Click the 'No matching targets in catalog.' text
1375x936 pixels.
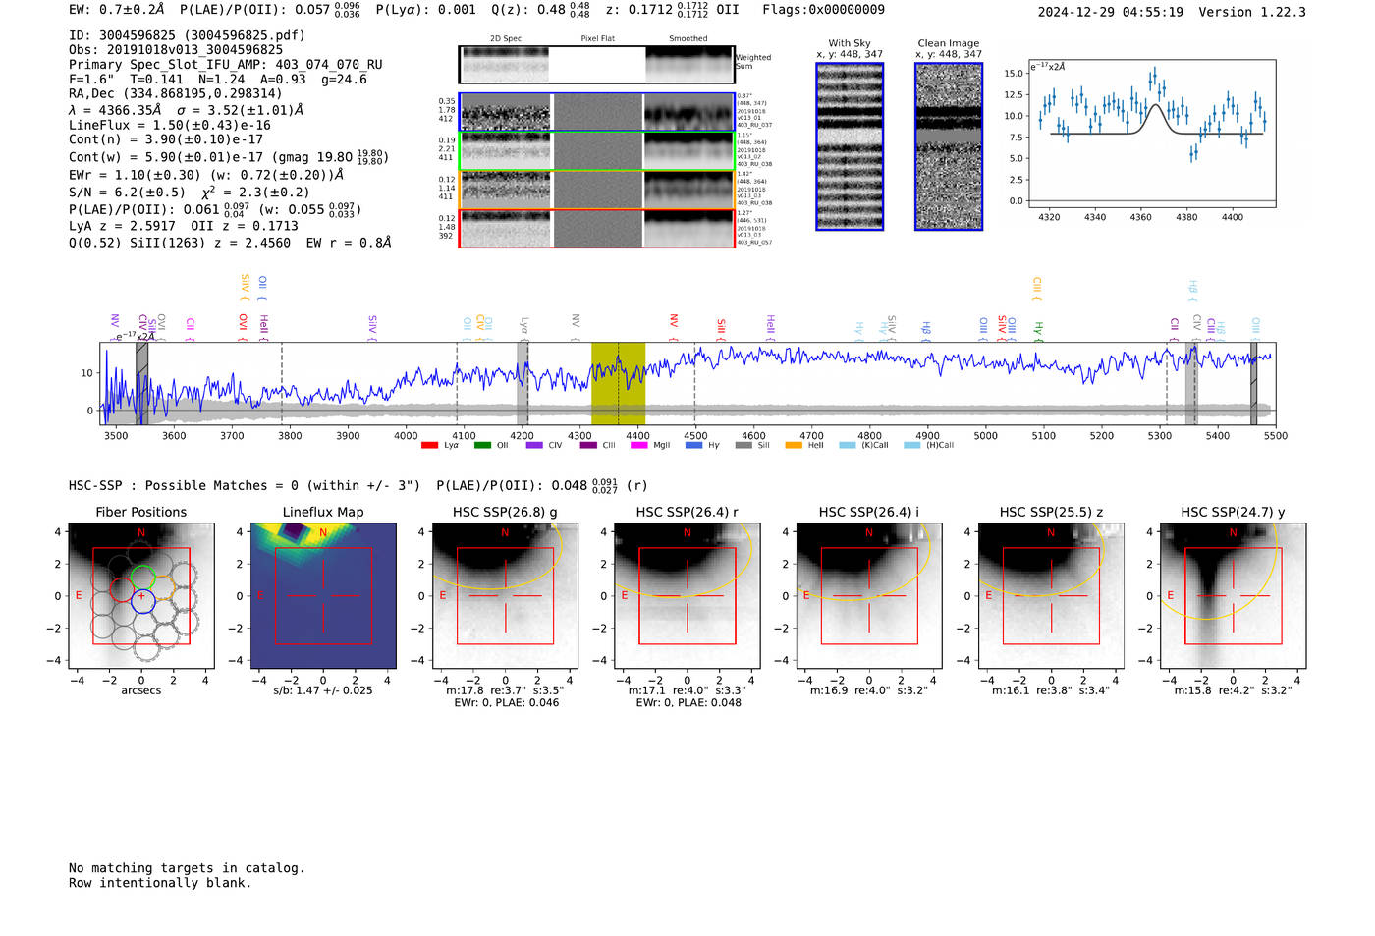point(187,868)
